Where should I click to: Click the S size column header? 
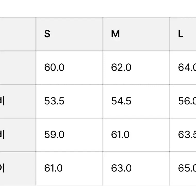click(69, 34)
